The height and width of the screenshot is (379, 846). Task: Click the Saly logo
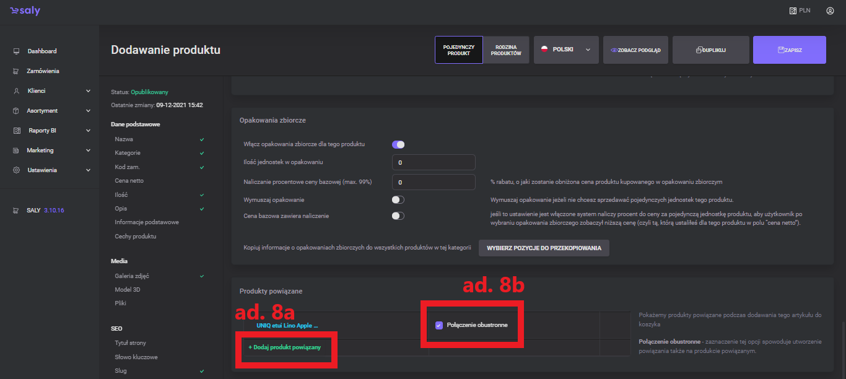[25, 11]
